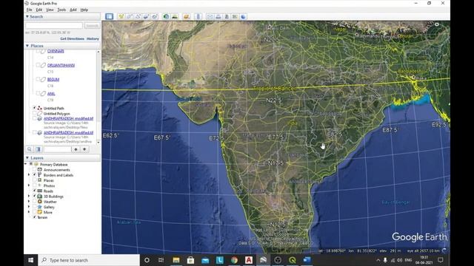Image resolution: width=474 pixels, height=266 pixels.
Task: Enable the Places layer checkbox
Action: 35,180
